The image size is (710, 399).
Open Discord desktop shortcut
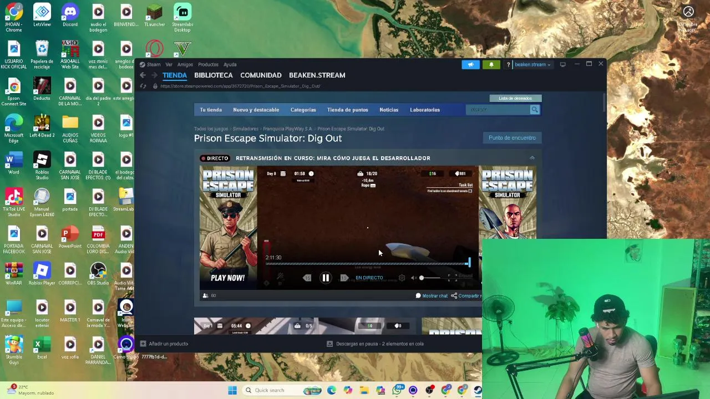click(x=70, y=16)
